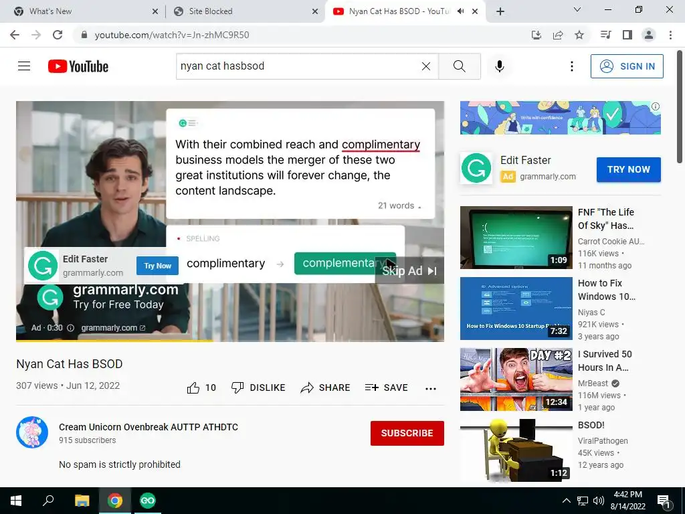Open YouTube settings three-dot menu

[571, 66]
